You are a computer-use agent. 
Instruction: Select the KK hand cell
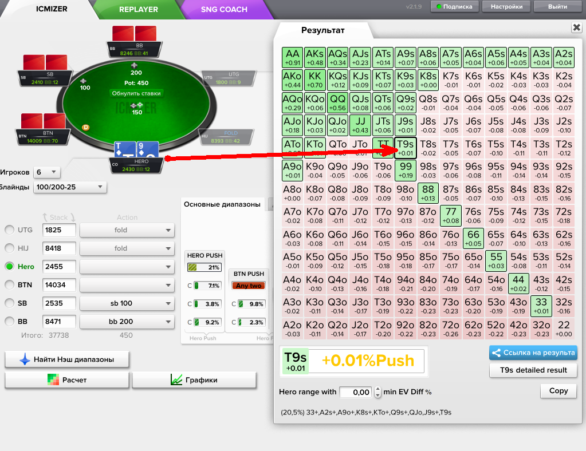pos(314,80)
